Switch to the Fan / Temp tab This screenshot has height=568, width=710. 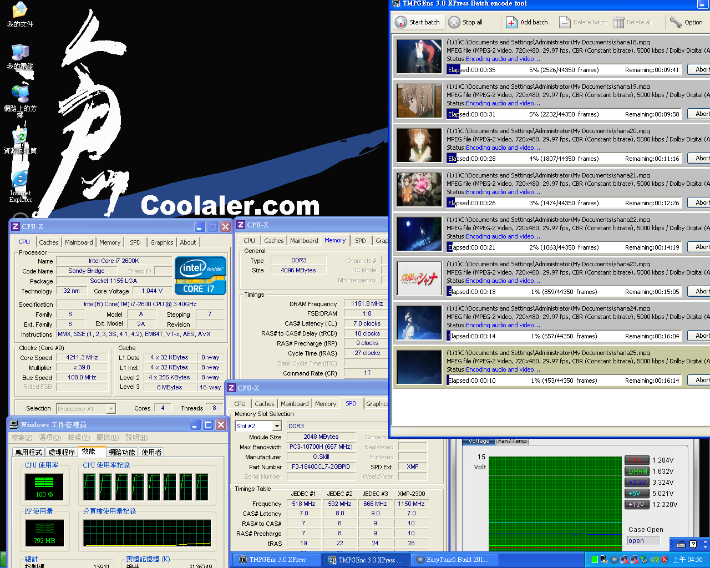(x=512, y=441)
